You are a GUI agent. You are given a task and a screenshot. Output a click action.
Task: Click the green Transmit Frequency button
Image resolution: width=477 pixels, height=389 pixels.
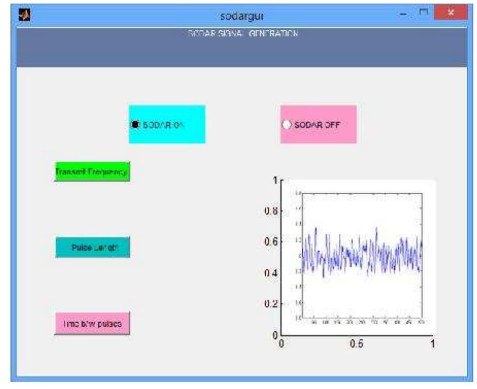(92, 172)
